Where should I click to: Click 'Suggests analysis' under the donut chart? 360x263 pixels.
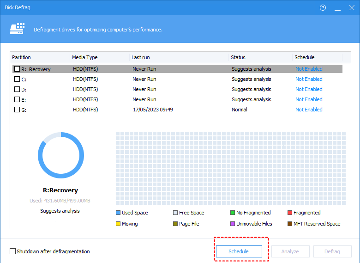(60, 211)
